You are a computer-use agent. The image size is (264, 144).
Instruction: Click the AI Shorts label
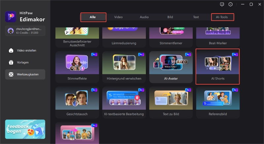click(218, 79)
